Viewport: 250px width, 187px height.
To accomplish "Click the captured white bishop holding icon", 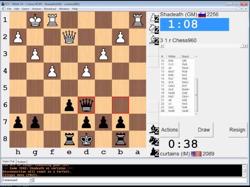I will coord(154,39).
